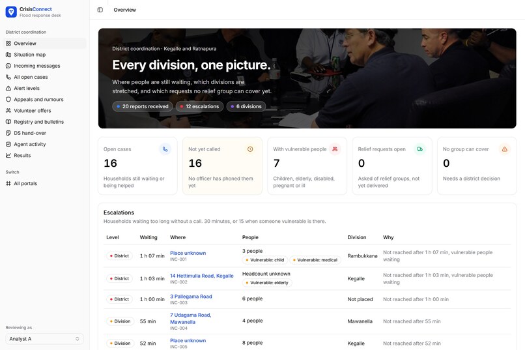Click the No group can cover card
This screenshot has width=525, height=350.
[x=477, y=166]
